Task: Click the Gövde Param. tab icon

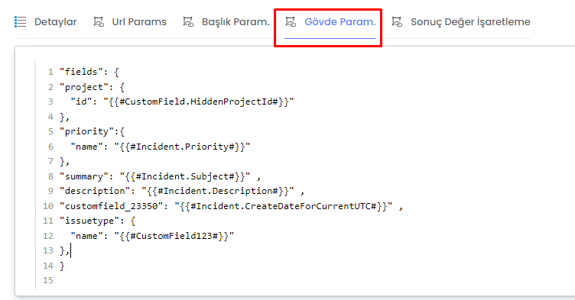Action: pos(291,22)
